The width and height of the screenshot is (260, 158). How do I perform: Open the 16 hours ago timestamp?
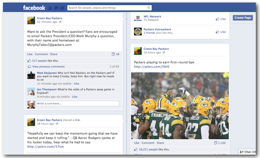click(152, 53)
